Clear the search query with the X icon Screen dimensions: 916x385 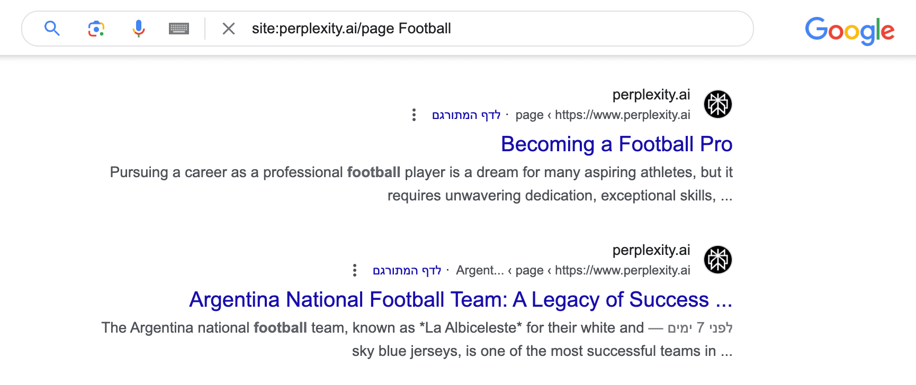229,29
